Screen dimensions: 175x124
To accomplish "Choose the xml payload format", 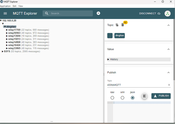I will coord(123,98).
